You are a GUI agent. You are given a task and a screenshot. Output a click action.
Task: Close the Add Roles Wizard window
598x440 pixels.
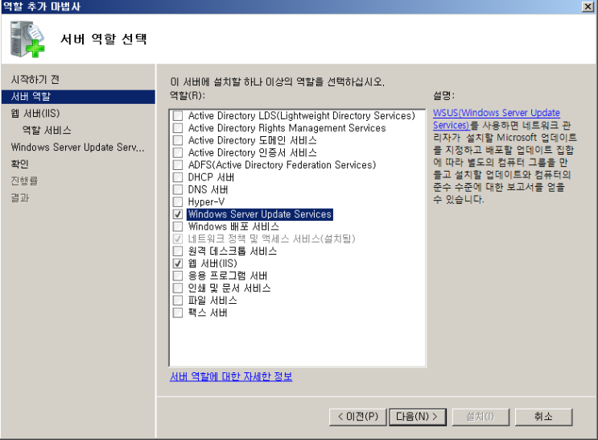click(x=588, y=6)
